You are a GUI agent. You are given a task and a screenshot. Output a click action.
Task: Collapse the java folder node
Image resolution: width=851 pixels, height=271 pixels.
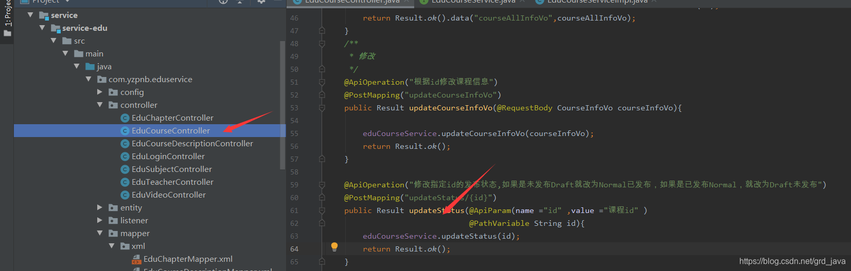[77, 67]
